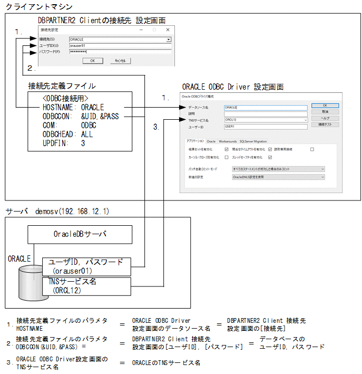Toggle the 問合せタイムアウトを有効化 checkbox

[x=270, y=149]
